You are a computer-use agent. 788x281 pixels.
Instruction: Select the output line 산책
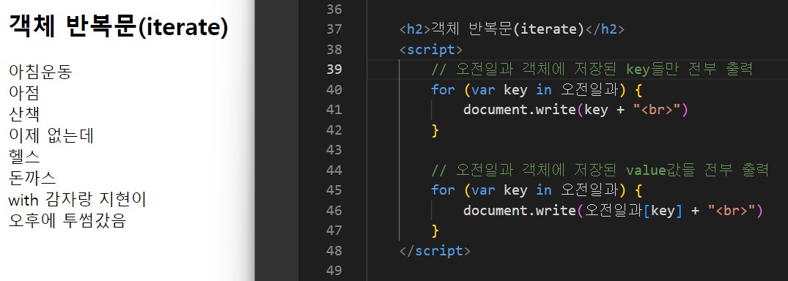24,114
